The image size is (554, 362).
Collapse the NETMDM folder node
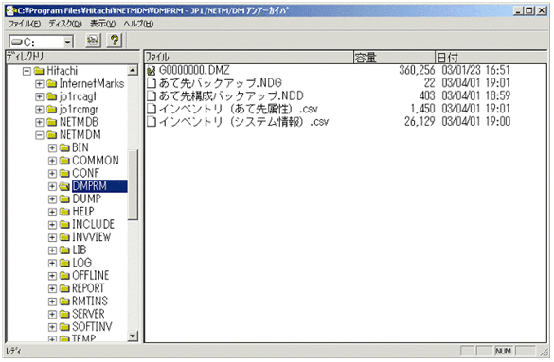point(39,135)
